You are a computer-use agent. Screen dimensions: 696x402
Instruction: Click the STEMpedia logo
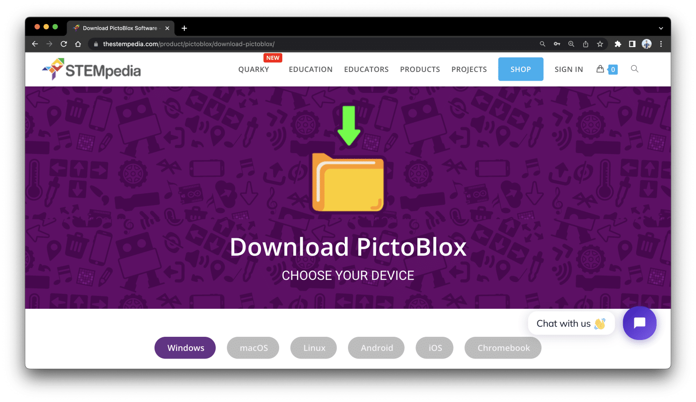click(91, 69)
